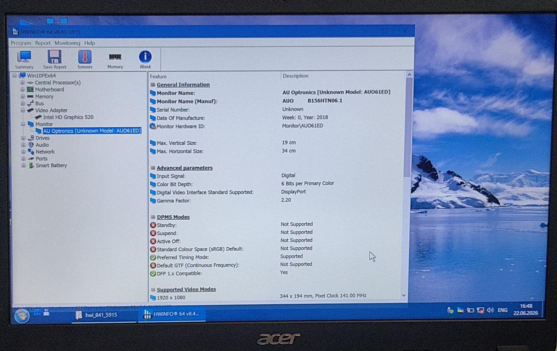This screenshot has height=351, width=557.
Task: Open the Help menu
Action: point(90,43)
